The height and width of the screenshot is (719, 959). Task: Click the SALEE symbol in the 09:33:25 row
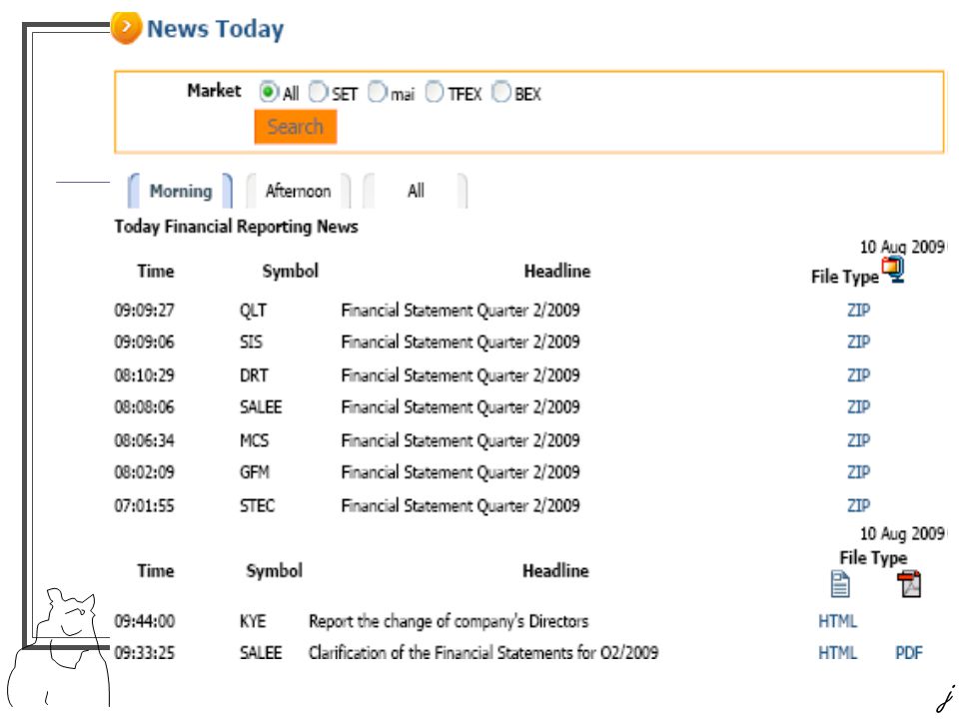point(261,653)
